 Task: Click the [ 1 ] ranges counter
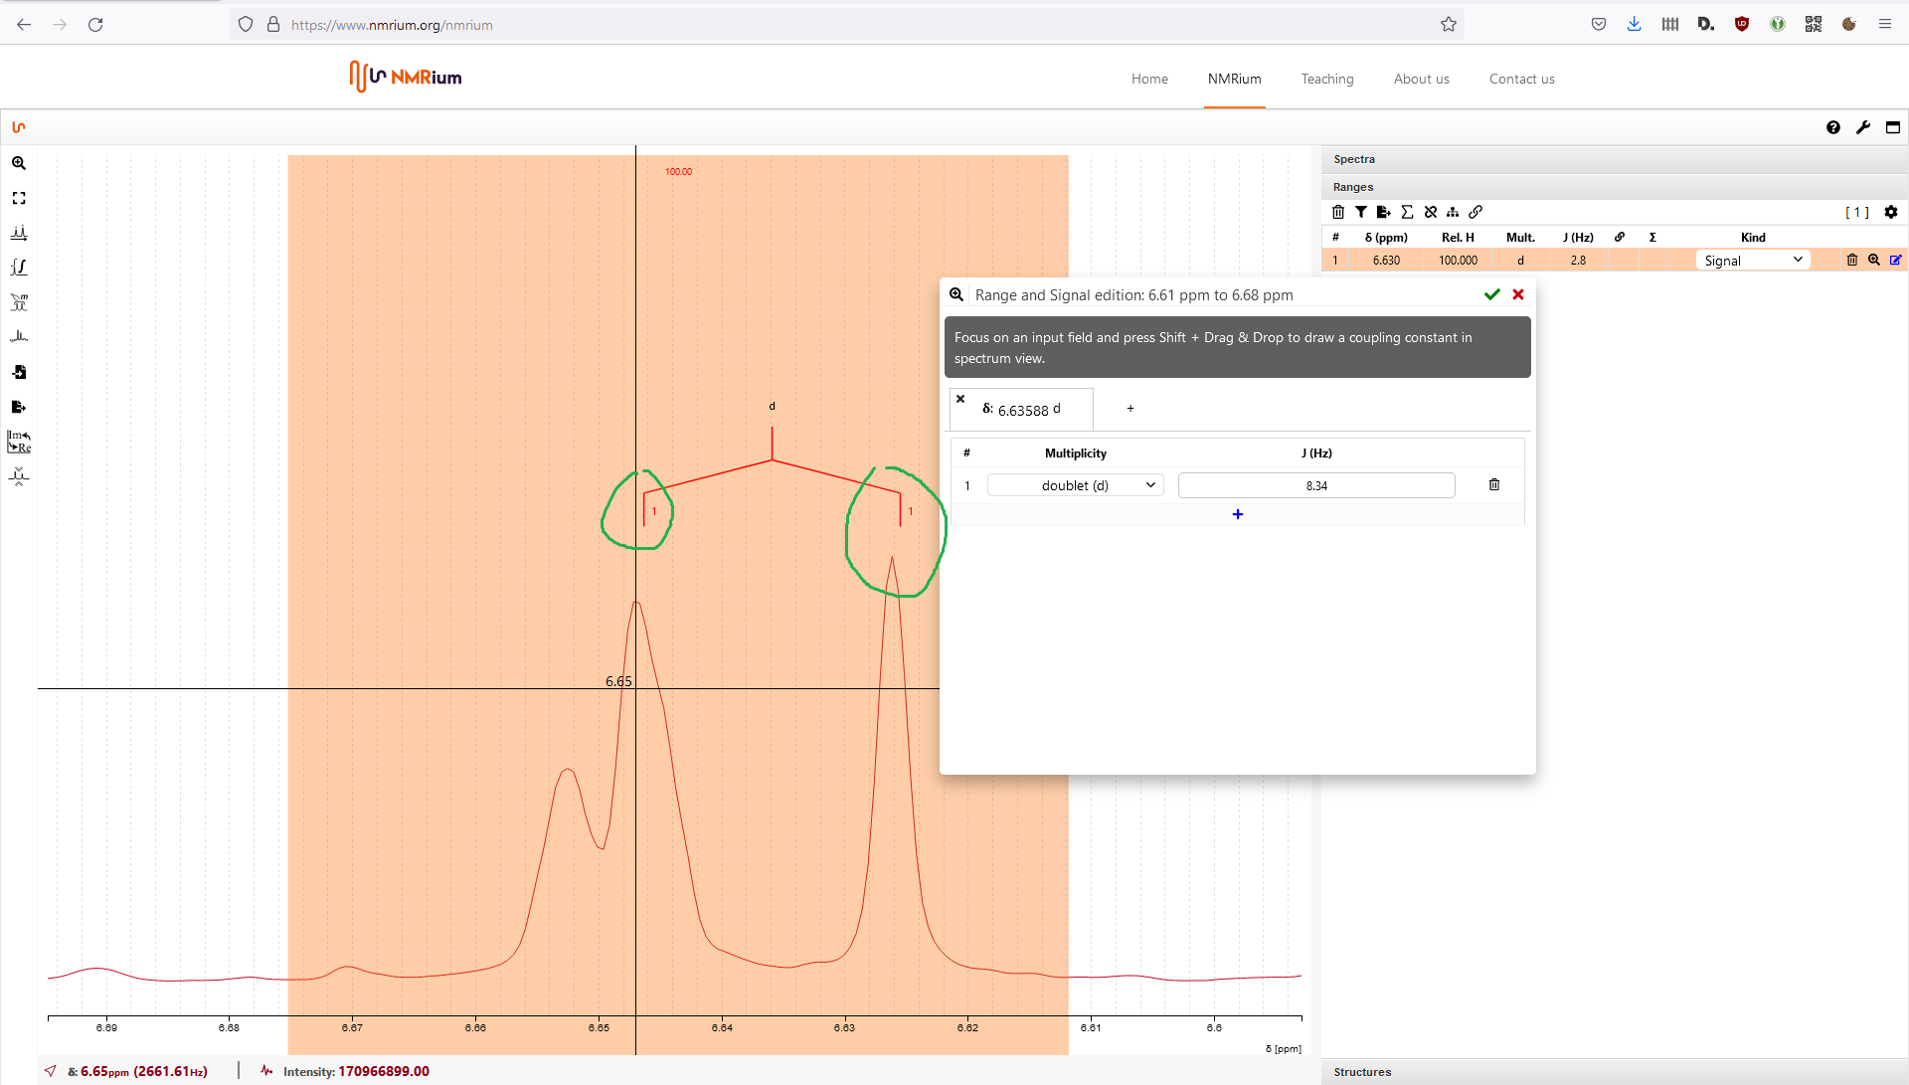(x=1856, y=212)
